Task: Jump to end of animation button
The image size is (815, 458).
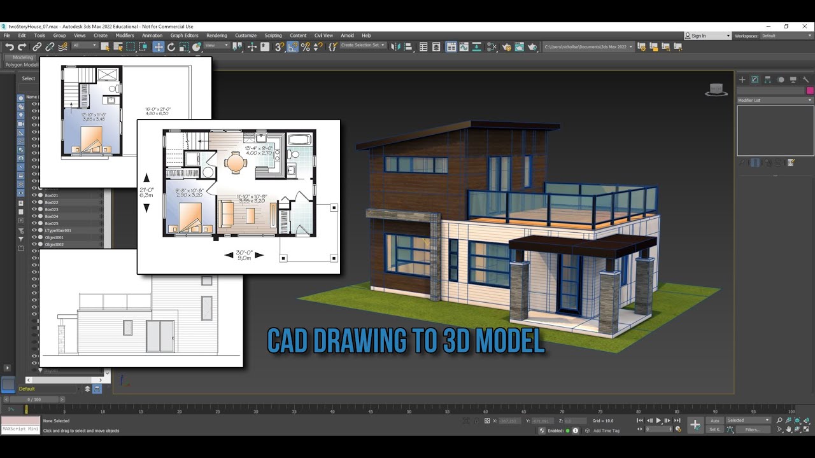Action: [x=677, y=420]
